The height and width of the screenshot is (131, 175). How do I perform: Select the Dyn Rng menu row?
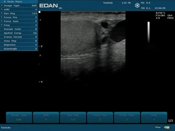tap(19, 13)
